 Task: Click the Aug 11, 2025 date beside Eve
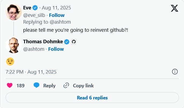click(57, 8)
